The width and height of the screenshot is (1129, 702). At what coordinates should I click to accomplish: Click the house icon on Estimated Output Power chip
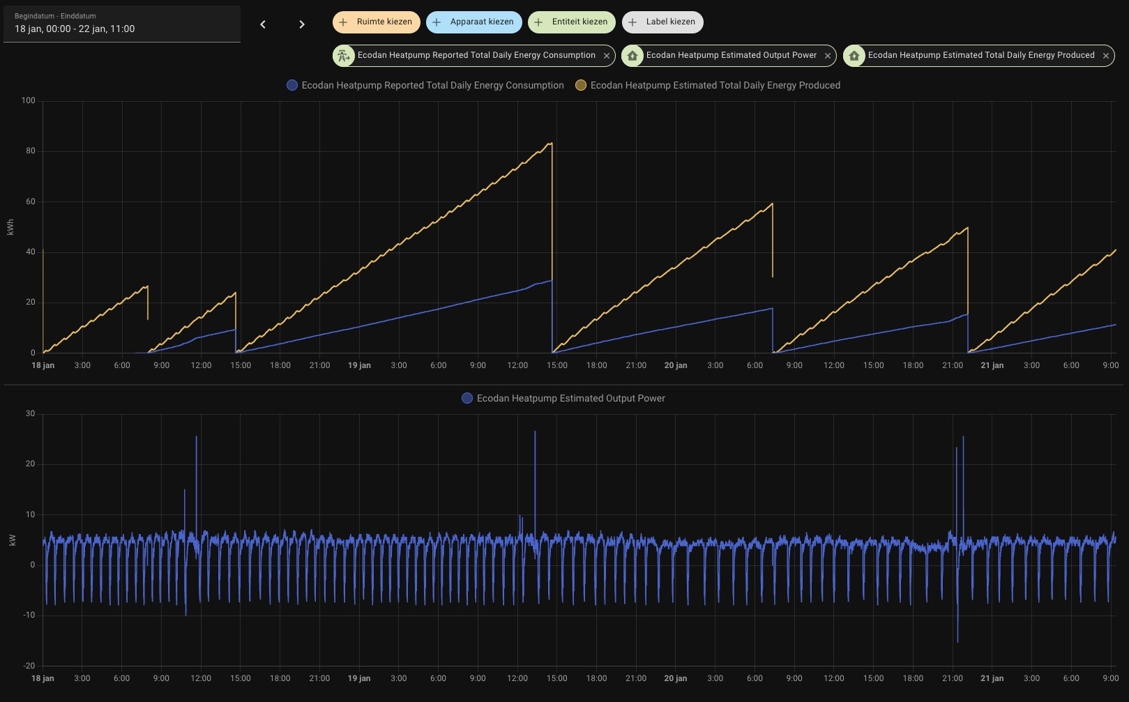(x=632, y=56)
